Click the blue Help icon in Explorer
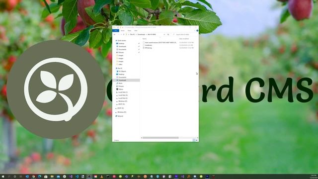Screen dimensions: 318x179 (197, 31)
